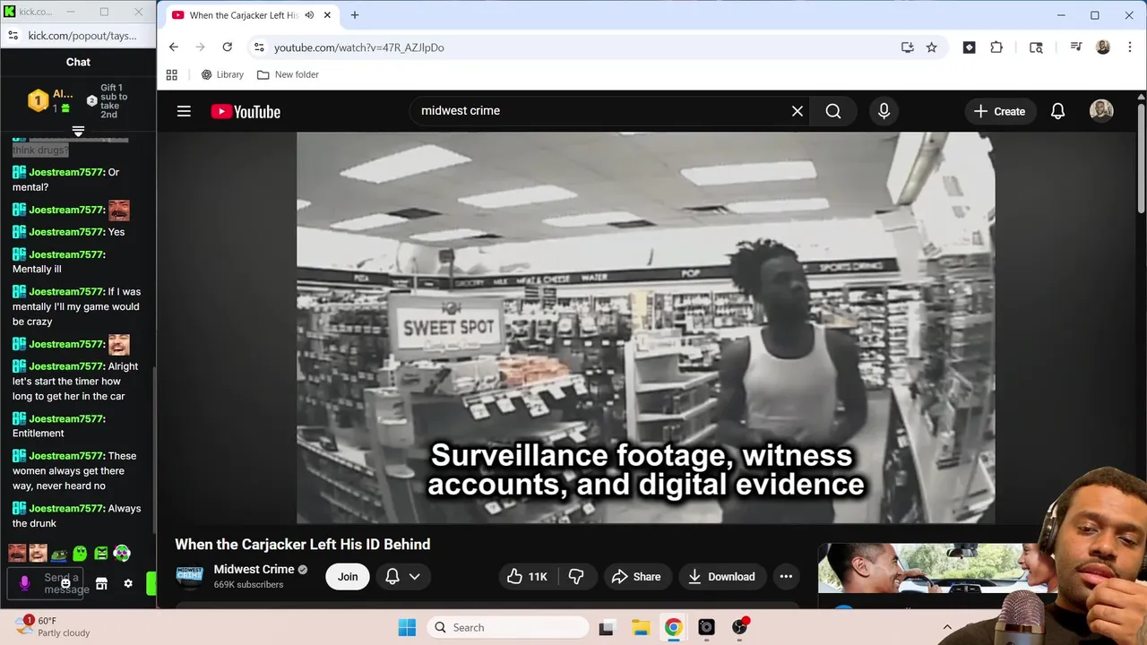Pick the laughing mustache man emote
This screenshot has height=645, width=1147.
[x=17, y=554]
